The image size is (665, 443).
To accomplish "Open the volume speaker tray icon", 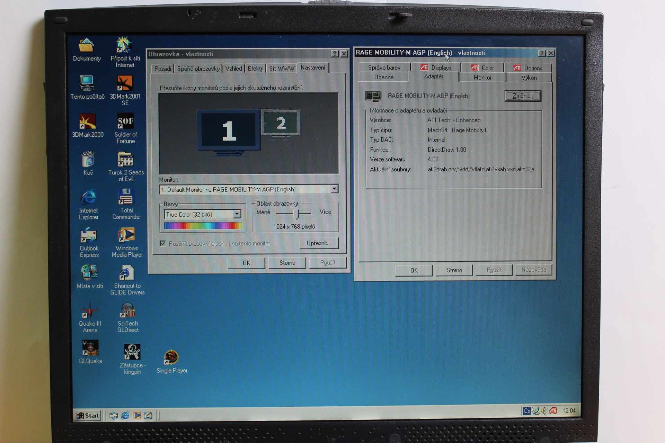I will pos(544,411).
